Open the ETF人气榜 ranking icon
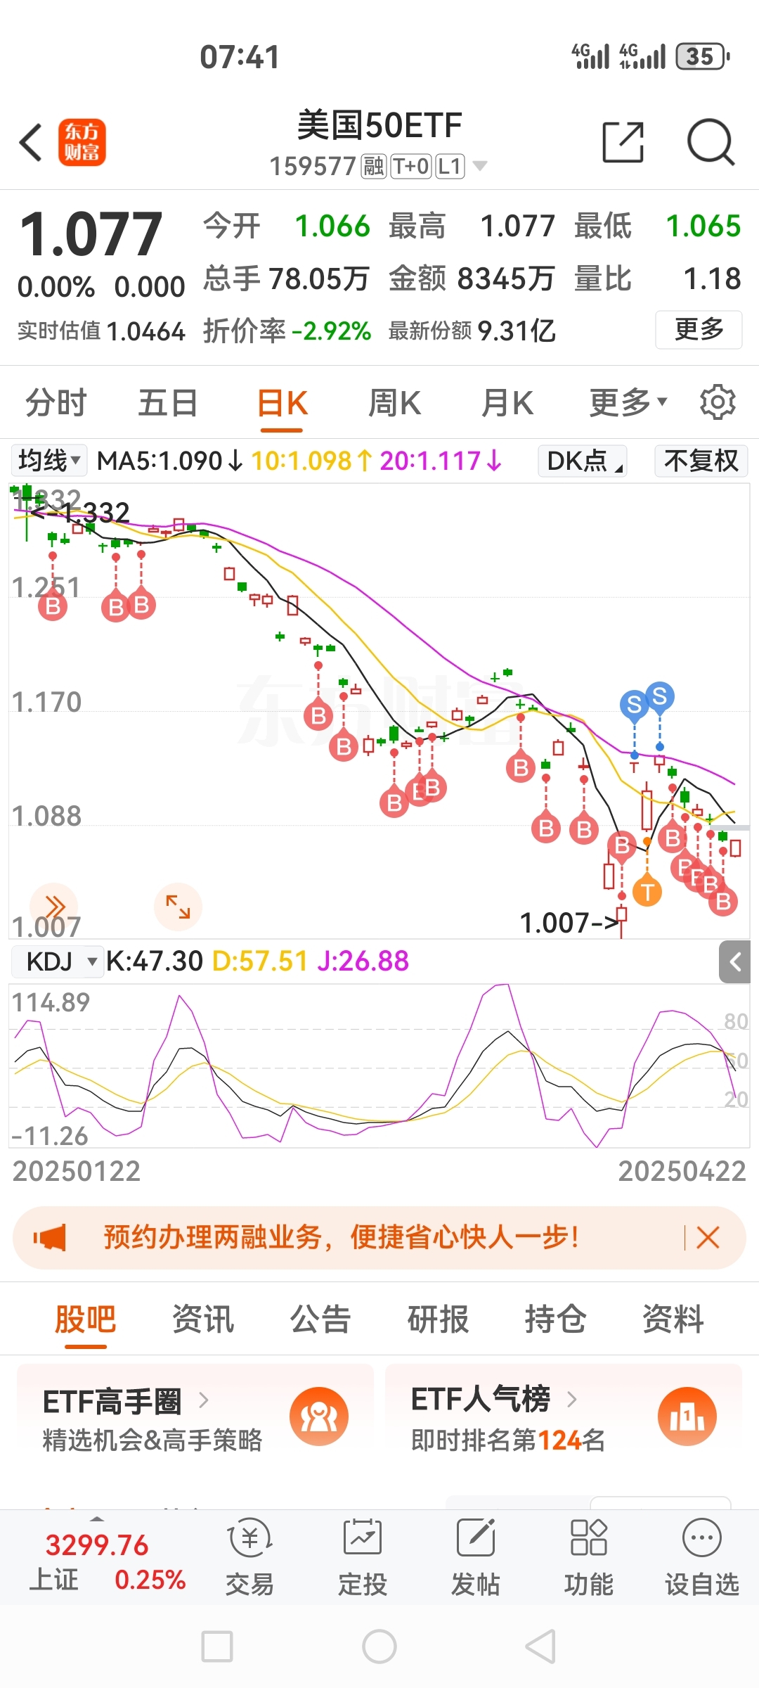 687,1417
